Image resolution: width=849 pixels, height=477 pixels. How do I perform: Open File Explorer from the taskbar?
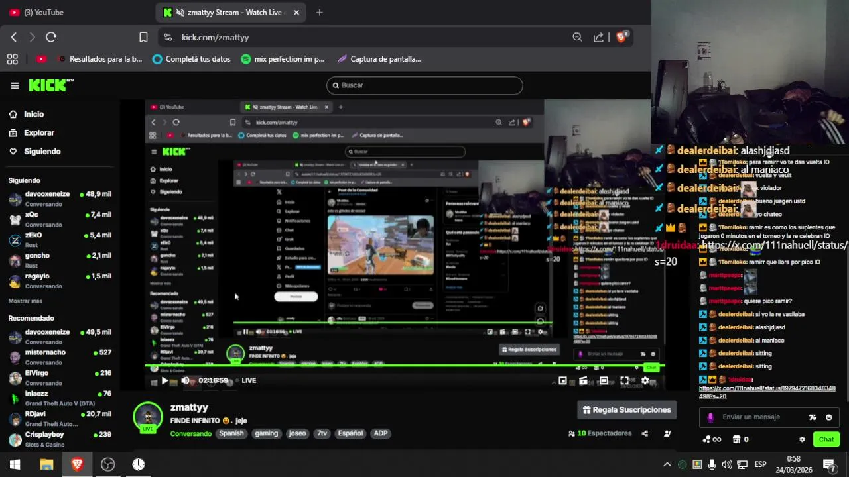[46, 464]
